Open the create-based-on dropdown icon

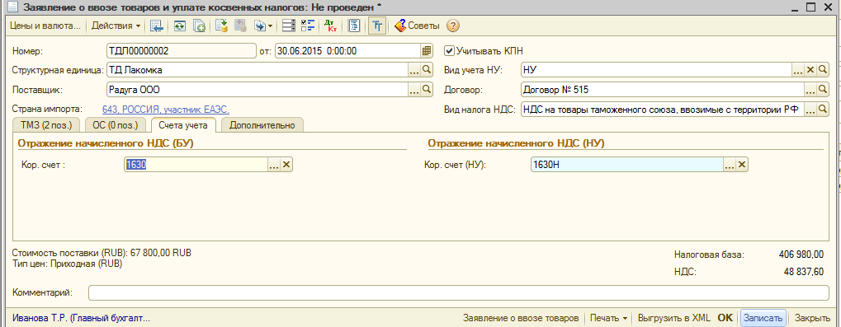262,26
